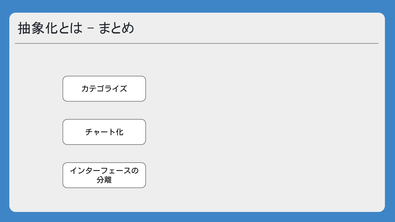395x222 pixels.
Task: Select the word まとめ in the title
Action: (x=116, y=28)
